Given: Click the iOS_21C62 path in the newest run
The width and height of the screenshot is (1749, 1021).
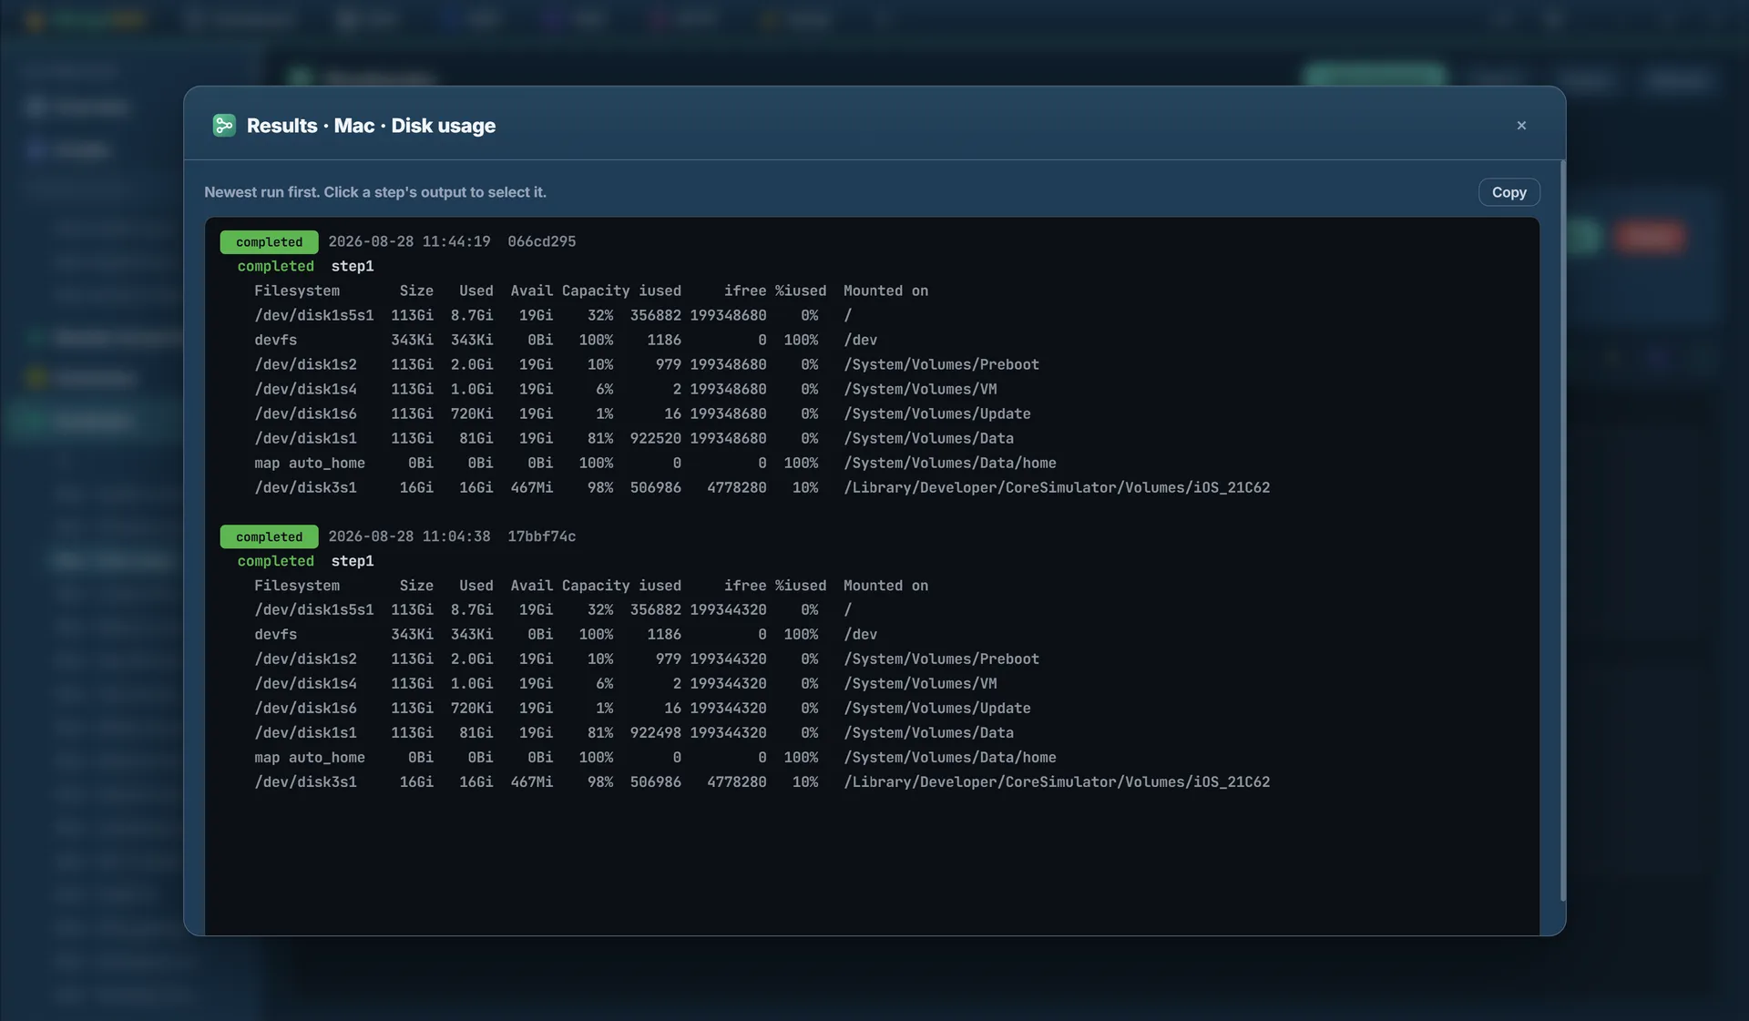Looking at the screenshot, I should [1057, 487].
